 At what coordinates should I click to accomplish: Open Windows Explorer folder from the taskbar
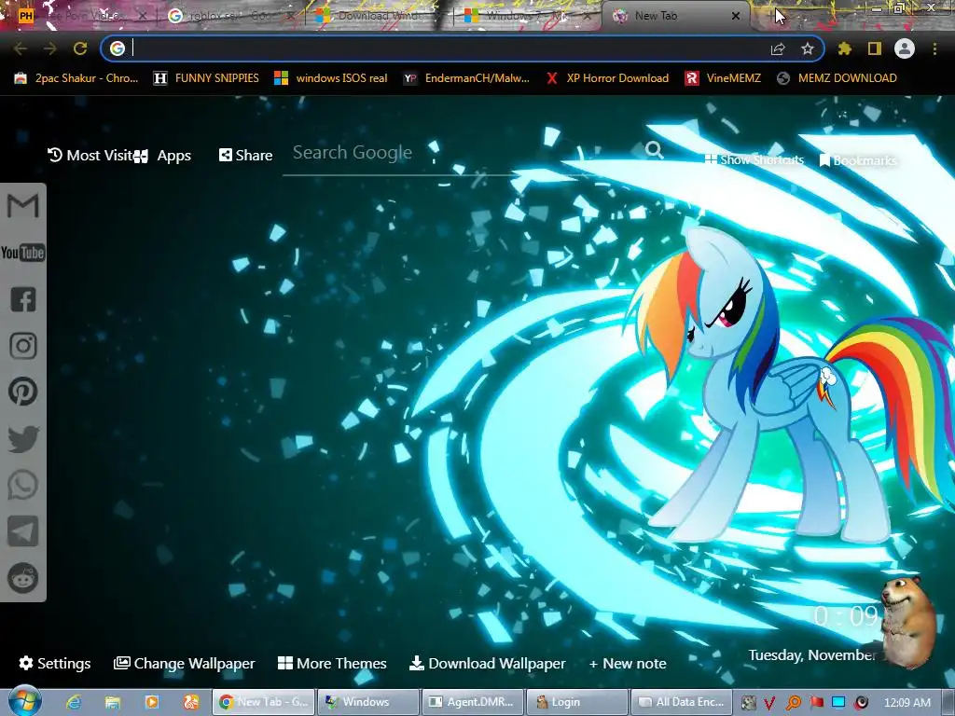point(113,702)
